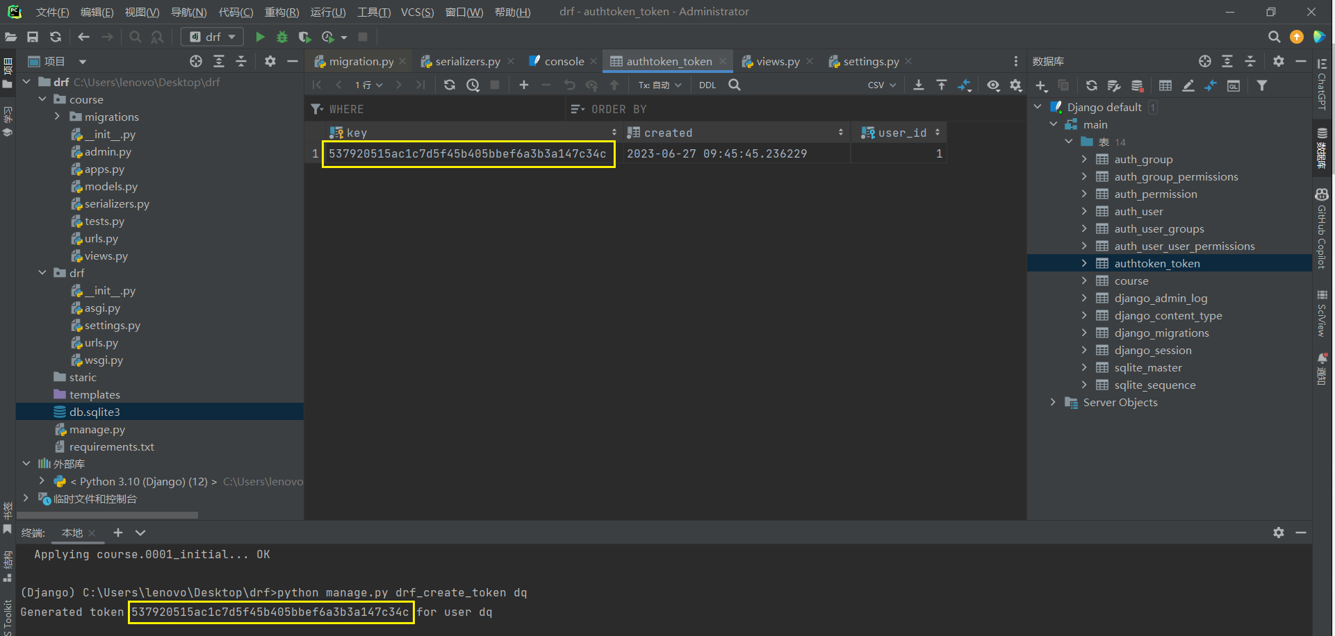Switch to the views.py tab

click(x=778, y=61)
